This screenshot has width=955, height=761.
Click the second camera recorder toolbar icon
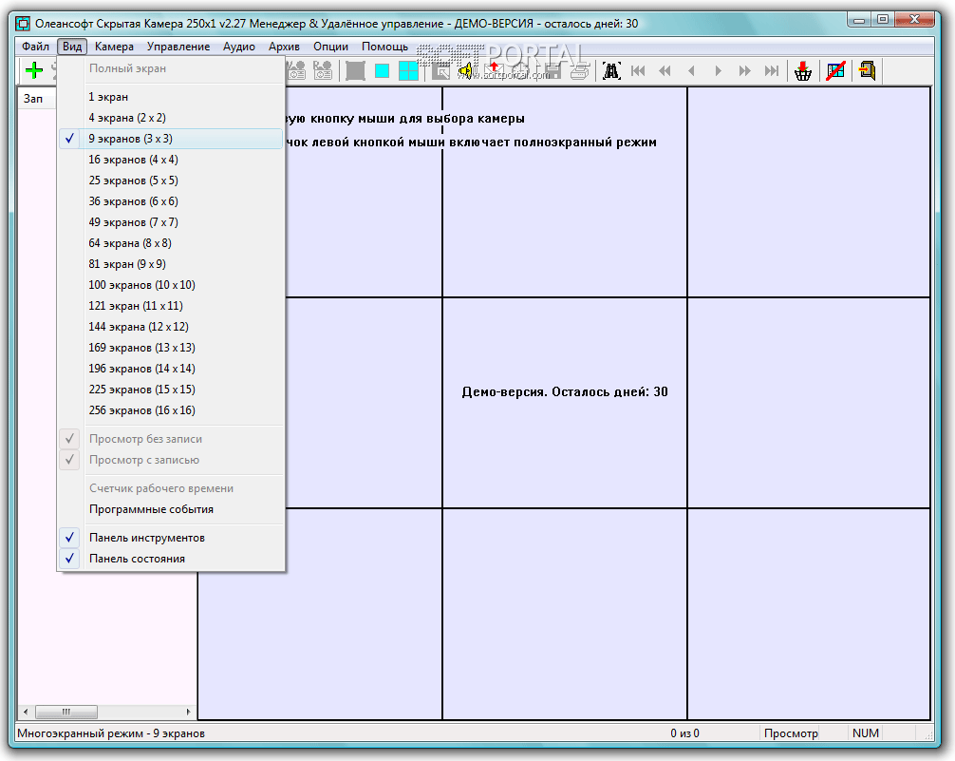[323, 70]
